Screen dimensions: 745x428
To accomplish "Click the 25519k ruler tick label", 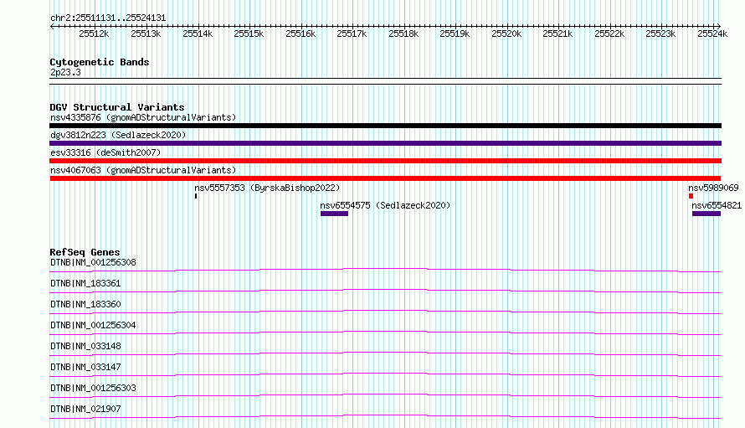I will pyautogui.click(x=455, y=34).
